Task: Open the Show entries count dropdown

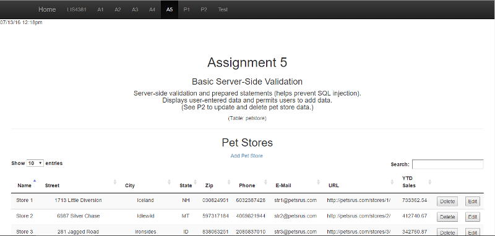Action: click(x=35, y=163)
